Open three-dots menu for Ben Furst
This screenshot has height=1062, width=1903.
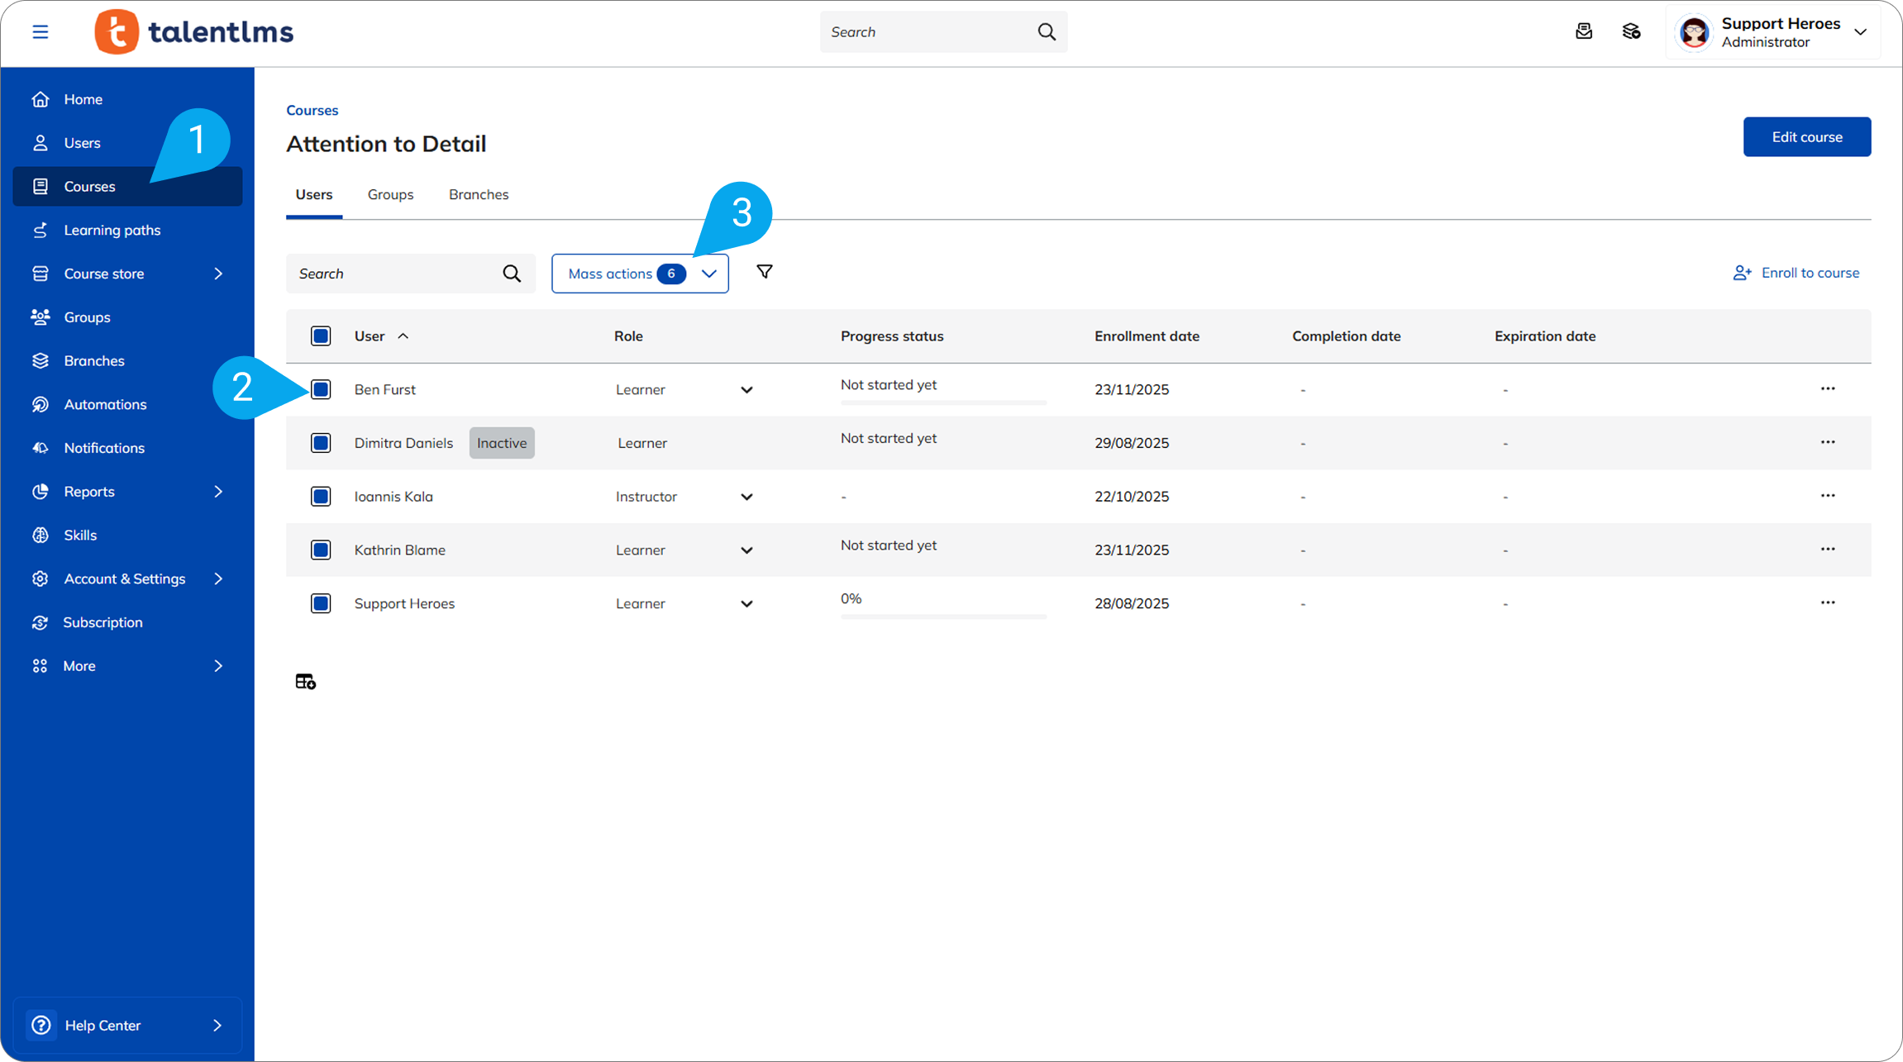pyautogui.click(x=1828, y=388)
